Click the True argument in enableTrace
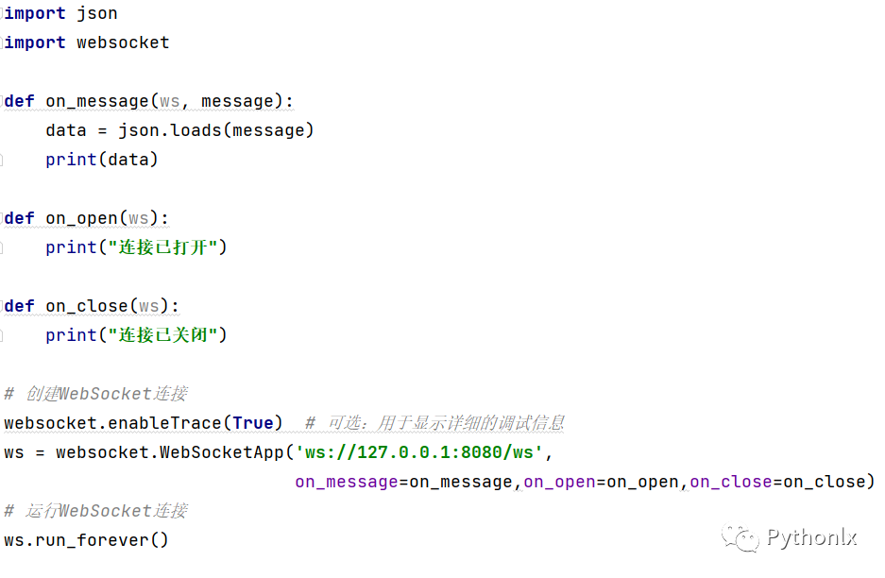Viewport: 885px width, 578px height. [253, 423]
